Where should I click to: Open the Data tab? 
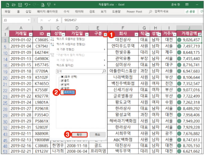point(79,12)
